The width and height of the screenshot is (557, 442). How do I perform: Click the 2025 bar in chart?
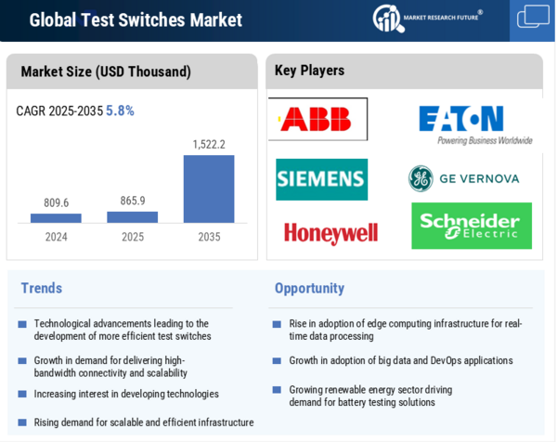coord(133,217)
